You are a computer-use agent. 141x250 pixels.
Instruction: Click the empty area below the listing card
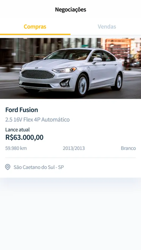(70, 214)
